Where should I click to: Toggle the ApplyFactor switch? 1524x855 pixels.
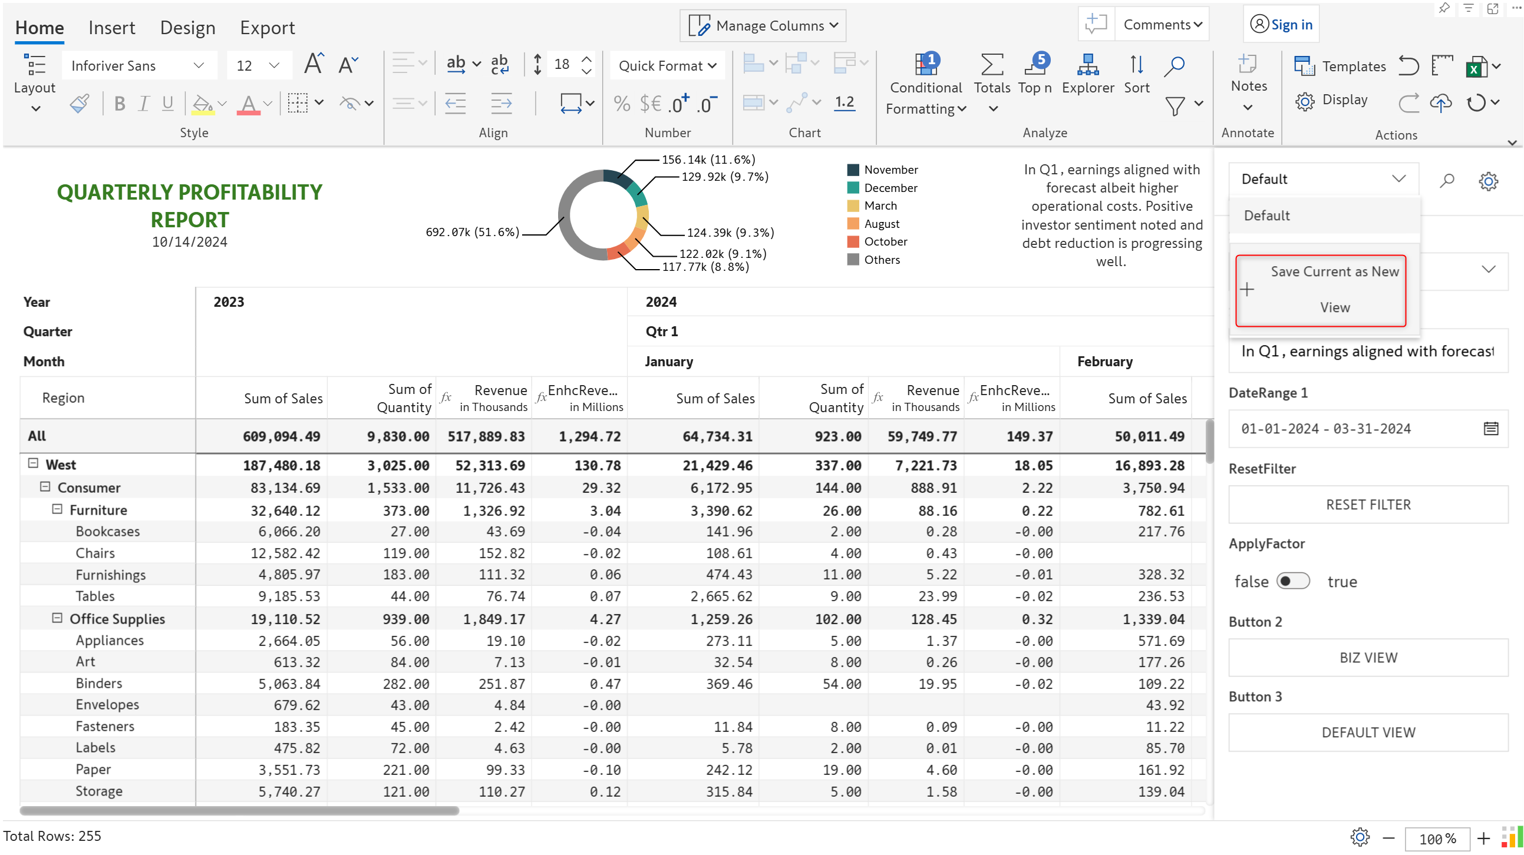tap(1292, 581)
